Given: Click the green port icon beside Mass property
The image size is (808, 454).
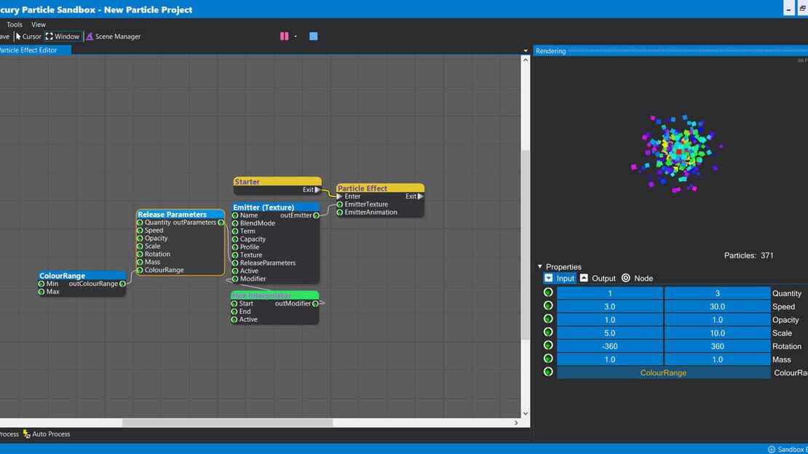Looking at the screenshot, I should click(548, 359).
